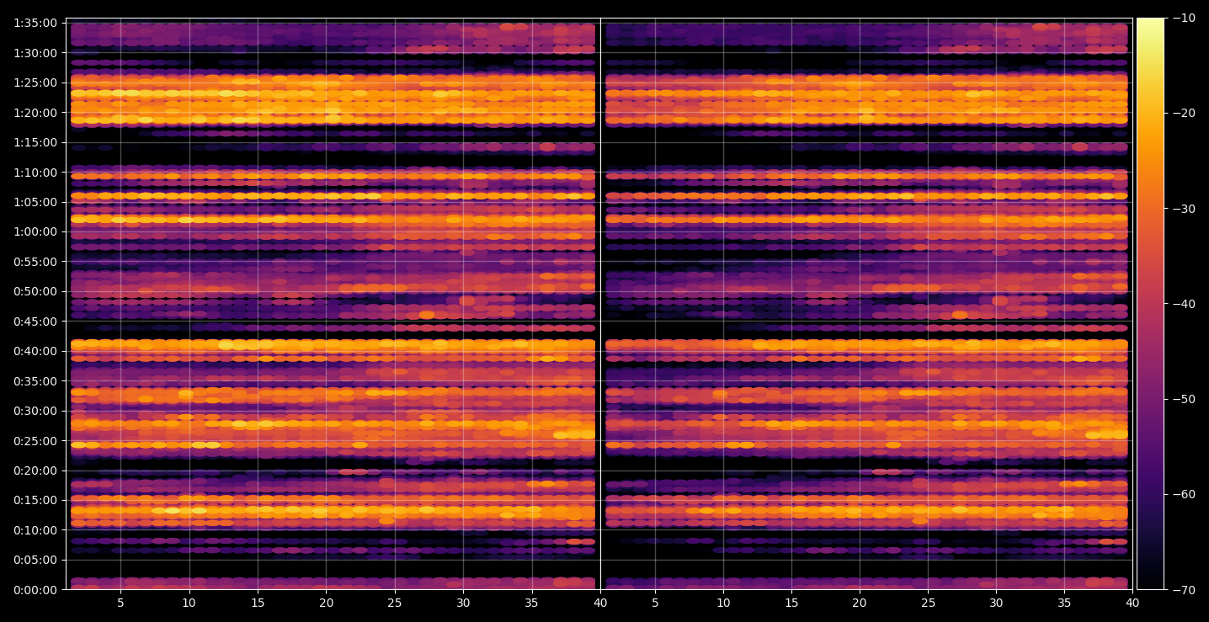The image size is (1209, 622).
Task: Select the "−20" colorbar tick label
Action: point(1183,113)
